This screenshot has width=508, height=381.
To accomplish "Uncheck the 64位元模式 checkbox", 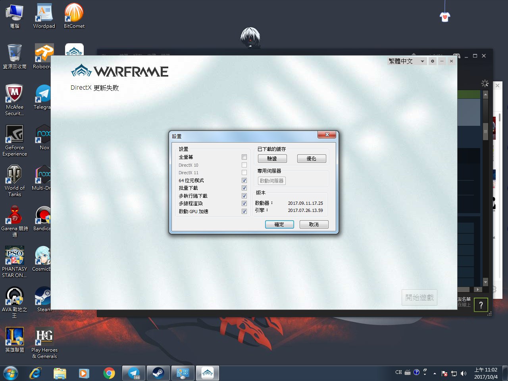I will pos(244,180).
